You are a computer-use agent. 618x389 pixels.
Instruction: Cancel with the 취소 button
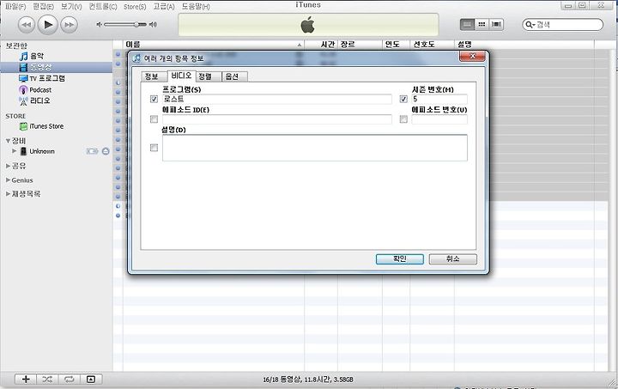(453, 259)
